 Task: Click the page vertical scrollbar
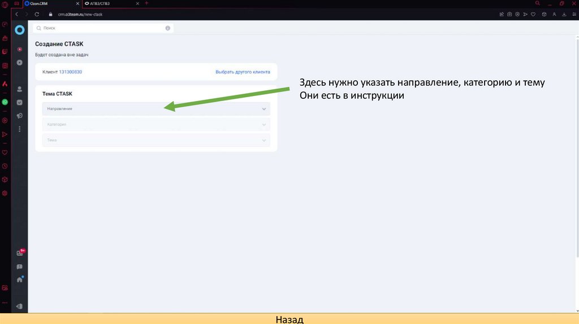(577, 147)
